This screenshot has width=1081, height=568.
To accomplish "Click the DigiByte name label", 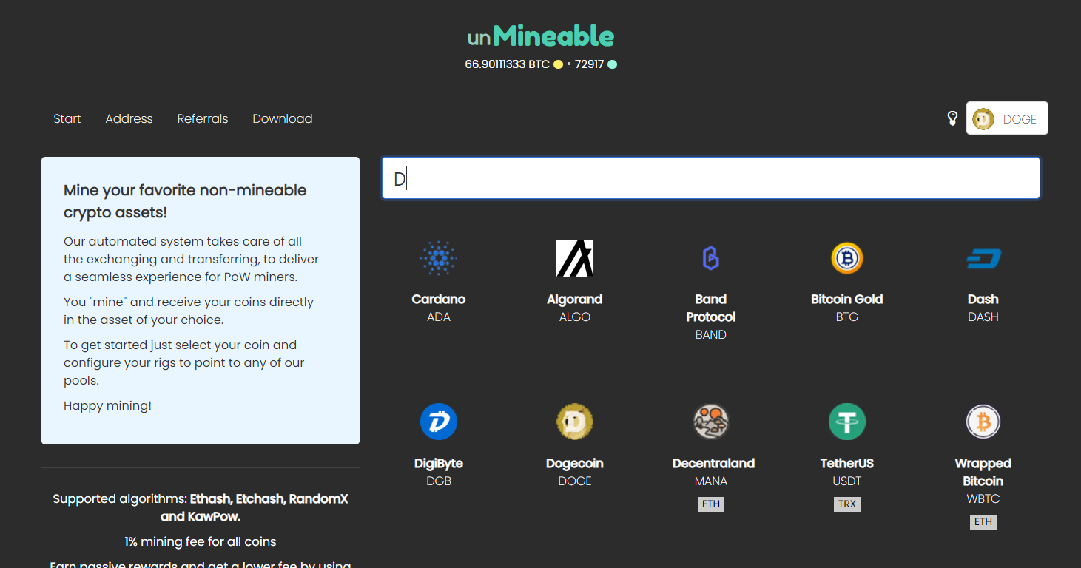I will [439, 464].
